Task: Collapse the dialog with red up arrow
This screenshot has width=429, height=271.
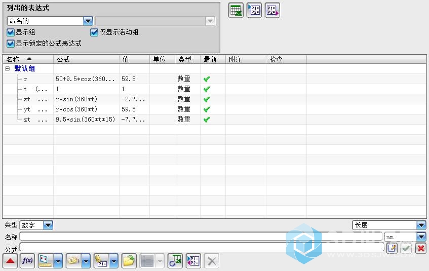Action: tap(10, 261)
